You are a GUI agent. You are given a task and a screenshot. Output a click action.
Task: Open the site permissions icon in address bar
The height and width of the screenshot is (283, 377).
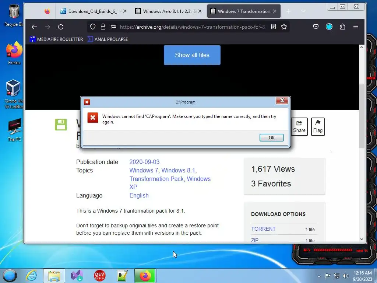[x=113, y=27]
